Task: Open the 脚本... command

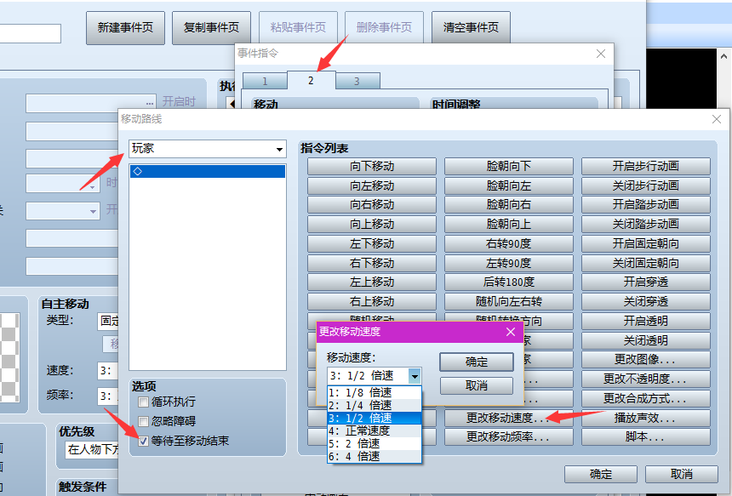Action: point(646,437)
